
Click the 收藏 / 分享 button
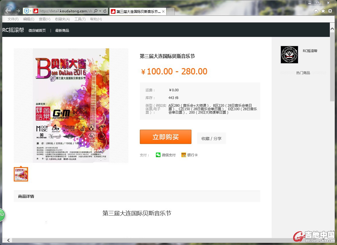(x=211, y=138)
